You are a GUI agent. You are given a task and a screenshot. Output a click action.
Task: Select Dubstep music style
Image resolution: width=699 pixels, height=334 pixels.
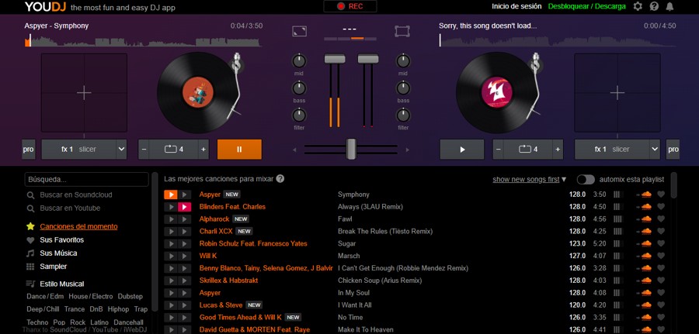[x=130, y=296]
